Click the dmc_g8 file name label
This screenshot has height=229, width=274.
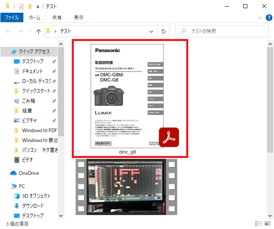pyautogui.click(x=128, y=152)
